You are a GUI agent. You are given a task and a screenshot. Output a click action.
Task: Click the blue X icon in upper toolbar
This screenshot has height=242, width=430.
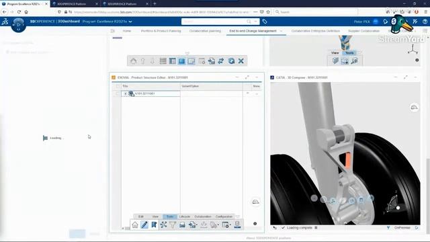pyautogui.click(x=241, y=61)
